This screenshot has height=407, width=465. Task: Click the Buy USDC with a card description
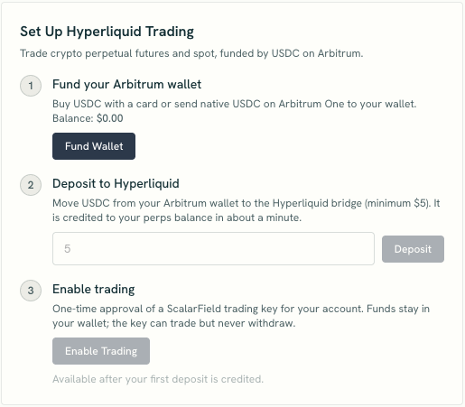click(234, 104)
